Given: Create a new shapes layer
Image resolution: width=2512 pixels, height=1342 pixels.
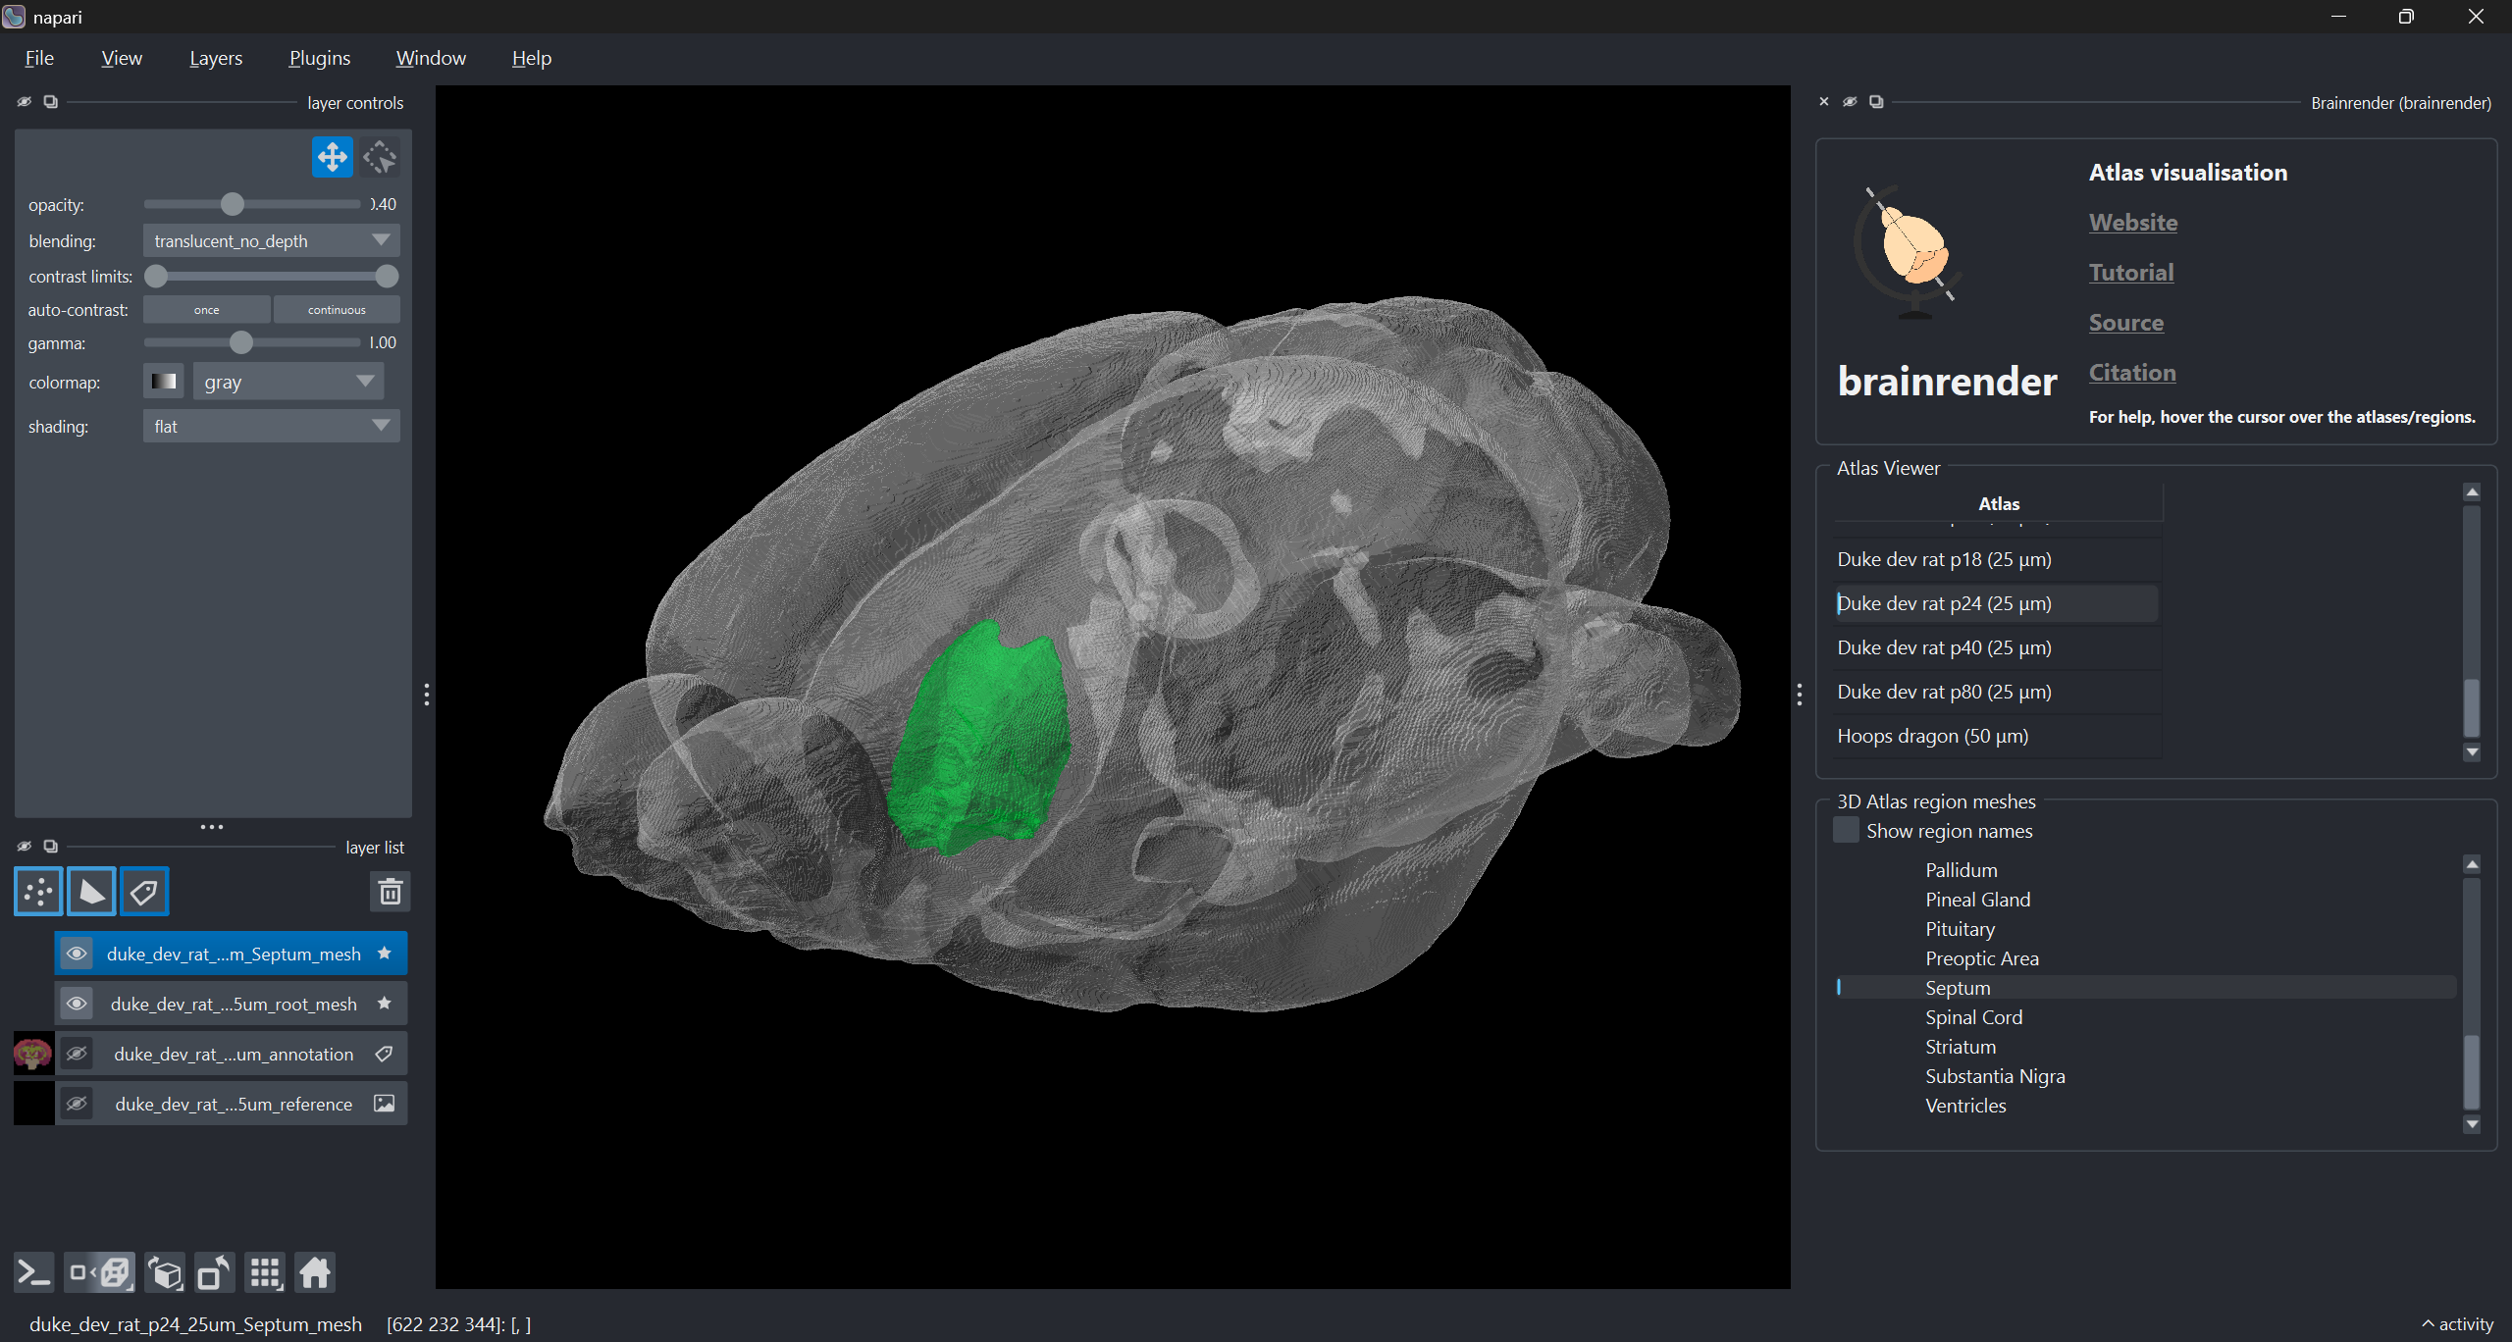Looking at the screenshot, I should pos(91,892).
